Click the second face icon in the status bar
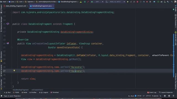The width and height of the screenshot is (177, 99). 169,96
